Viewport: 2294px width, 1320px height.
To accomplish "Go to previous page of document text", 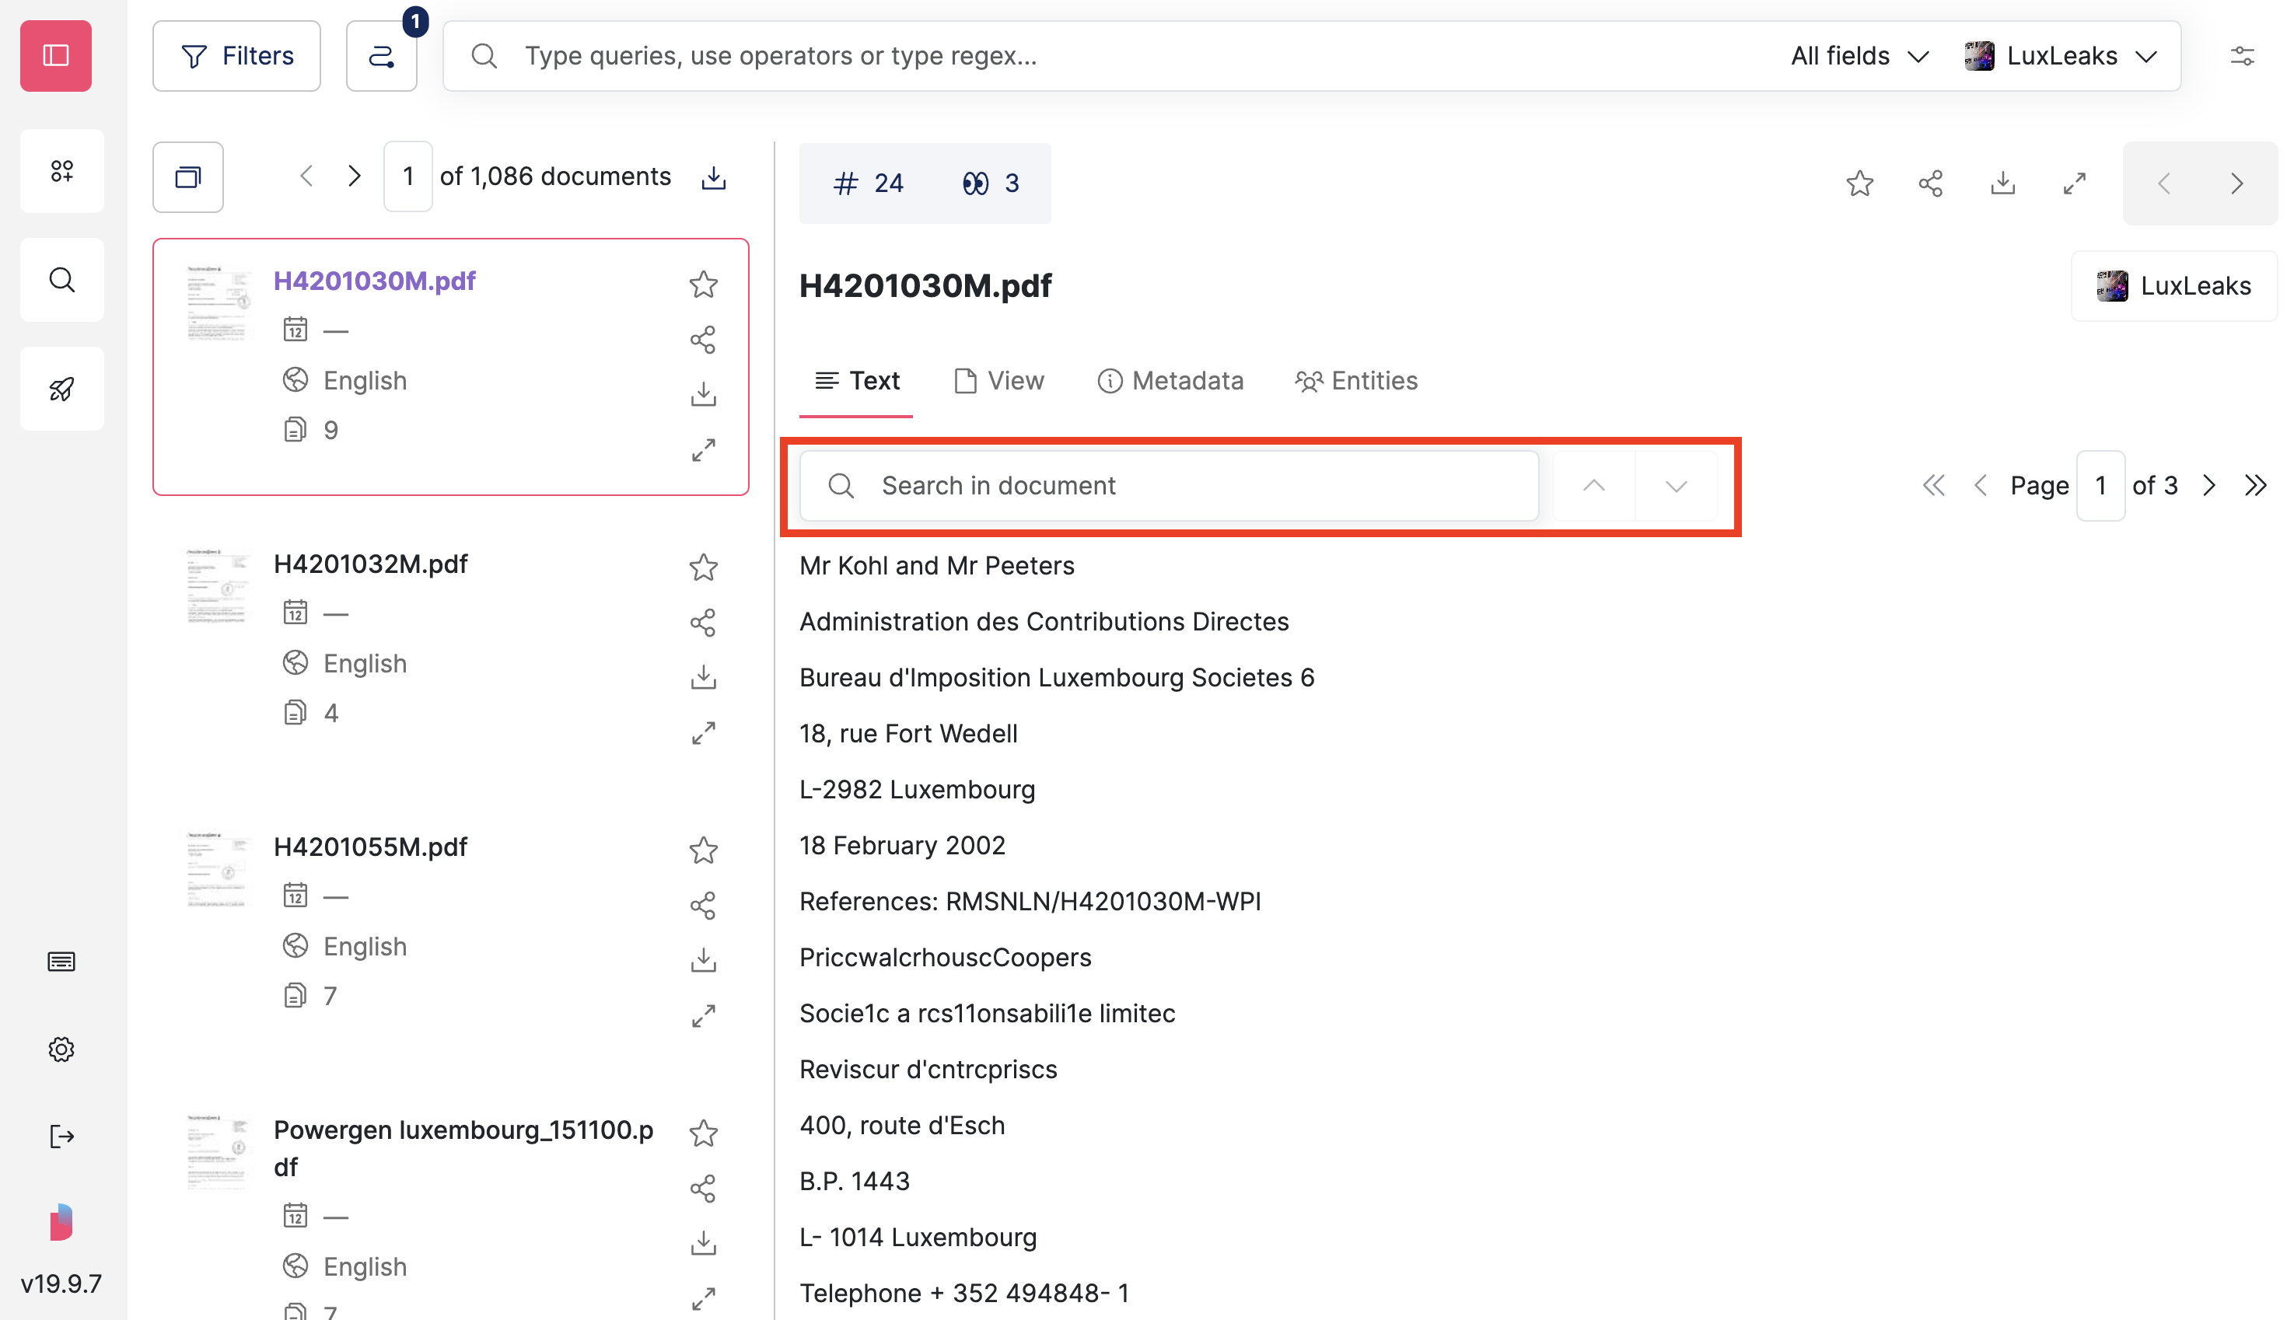I will pyautogui.click(x=1981, y=486).
